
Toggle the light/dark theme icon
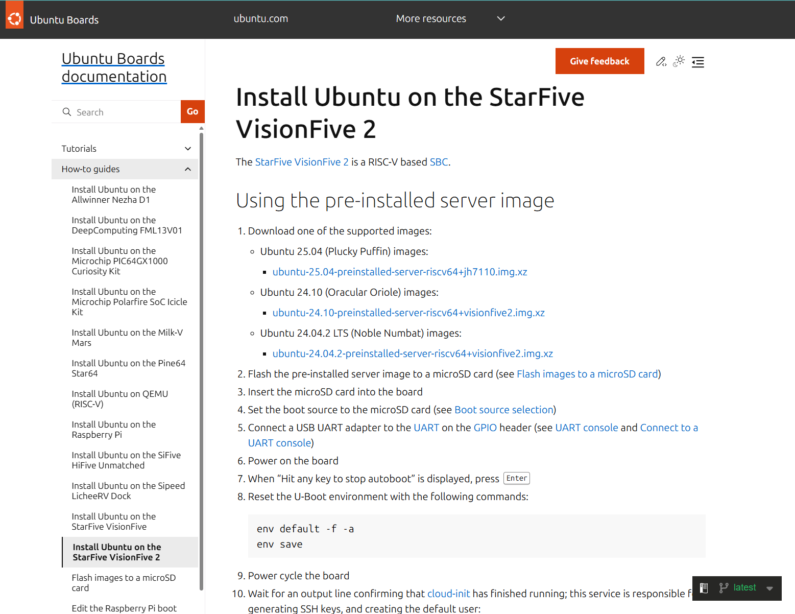(x=679, y=61)
